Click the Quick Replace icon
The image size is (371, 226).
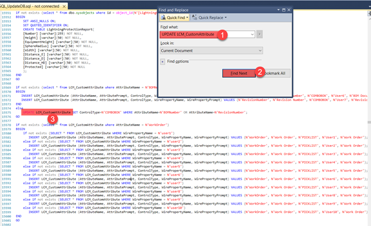click(x=194, y=17)
